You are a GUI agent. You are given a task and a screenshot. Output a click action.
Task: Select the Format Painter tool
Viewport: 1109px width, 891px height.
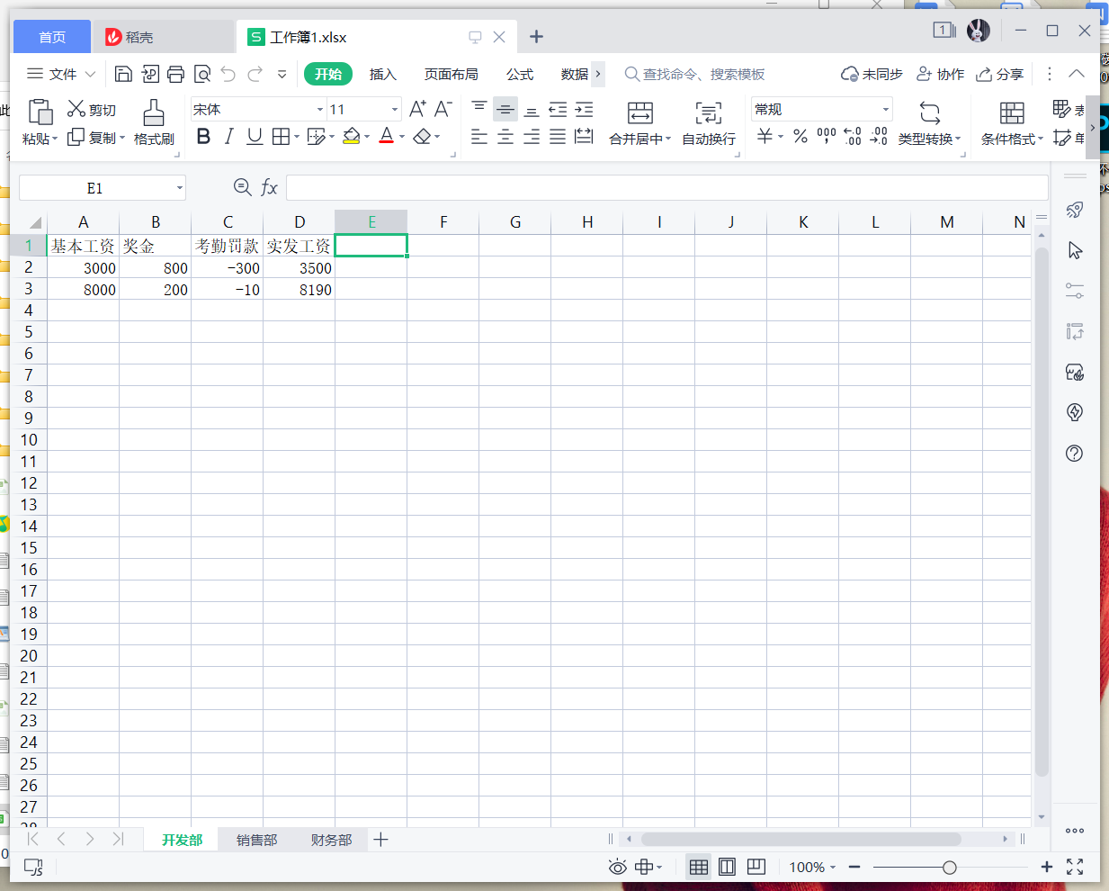pyautogui.click(x=153, y=123)
